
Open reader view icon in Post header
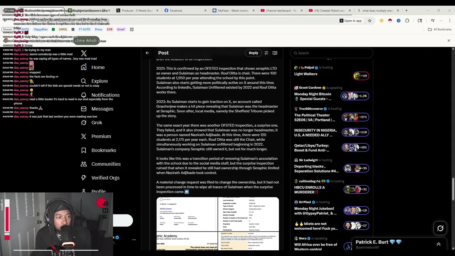coord(275,53)
